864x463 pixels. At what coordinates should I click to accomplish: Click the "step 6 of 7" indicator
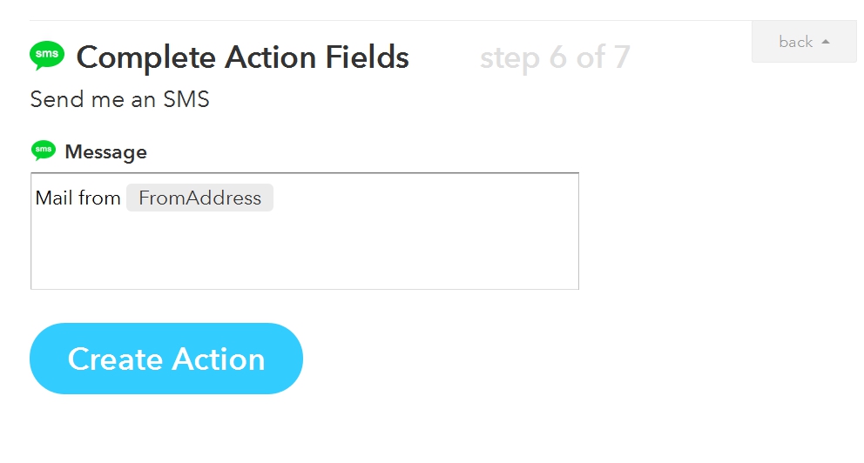point(555,57)
